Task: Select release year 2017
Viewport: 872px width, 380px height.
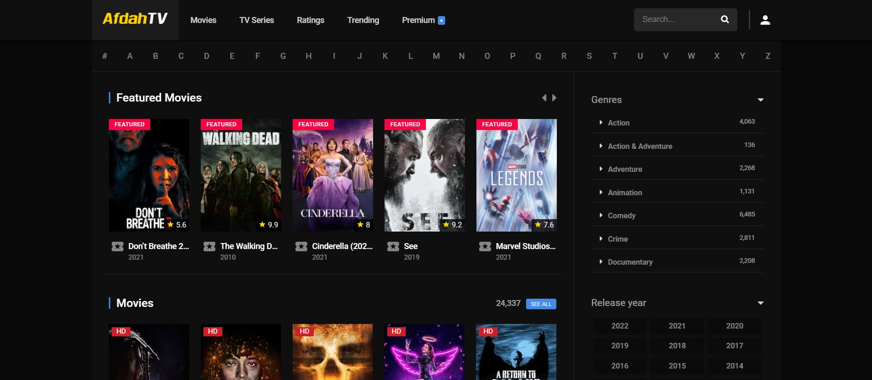Action: pyautogui.click(x=735, y=346)
